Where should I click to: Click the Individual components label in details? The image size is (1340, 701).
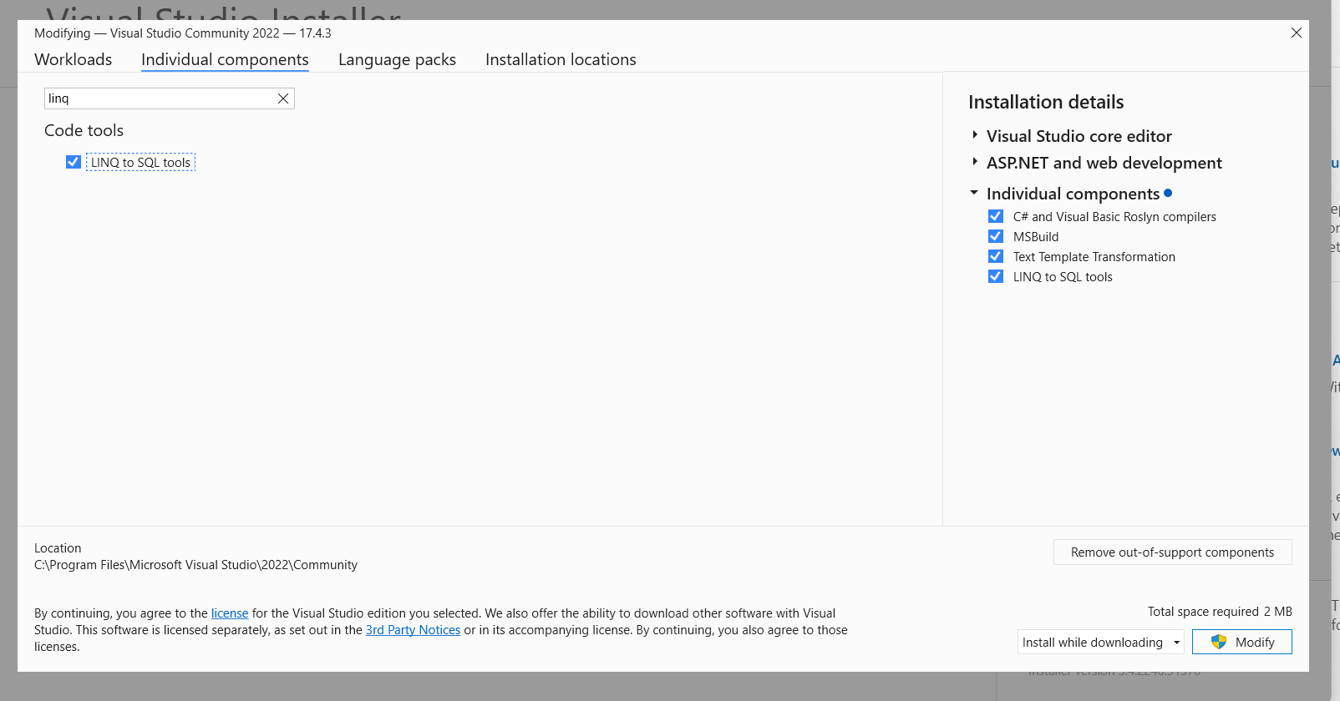point(1073,194)
